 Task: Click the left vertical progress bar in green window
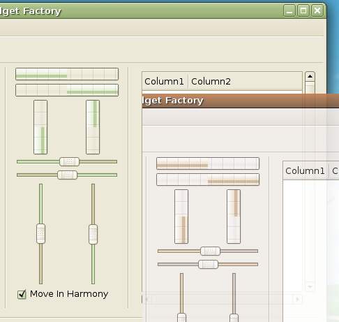coord(40,127)
